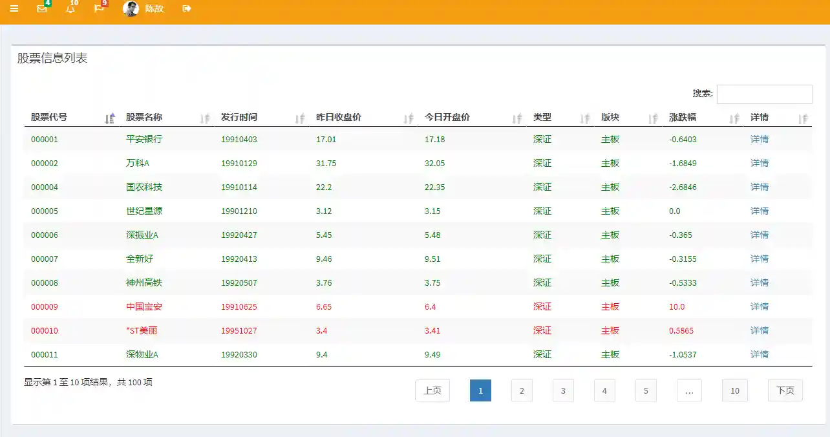Screen dimensions: 830x437
Task: Sort the table by 类型 sort icon
Action: (585, 118)
